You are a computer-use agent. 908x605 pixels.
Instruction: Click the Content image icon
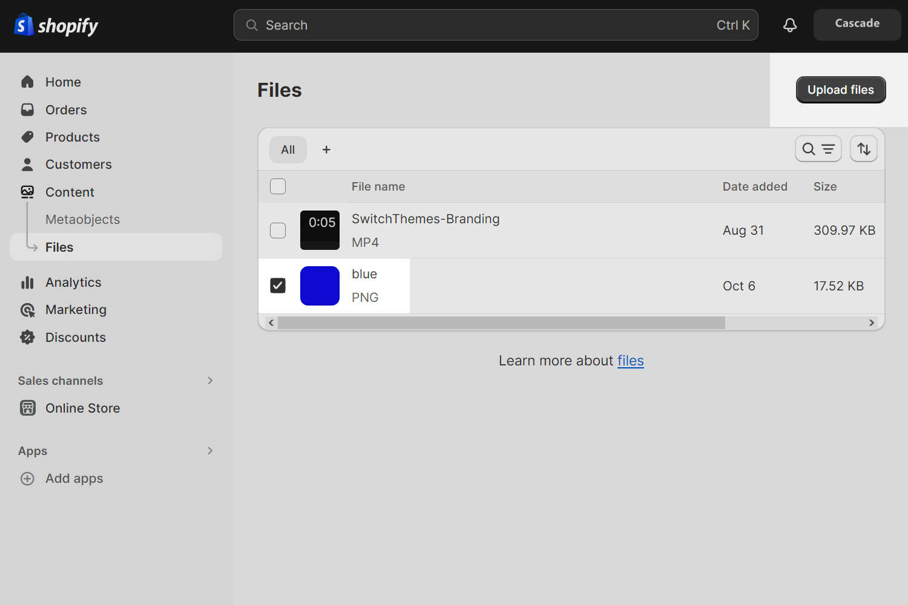point(27,192)
